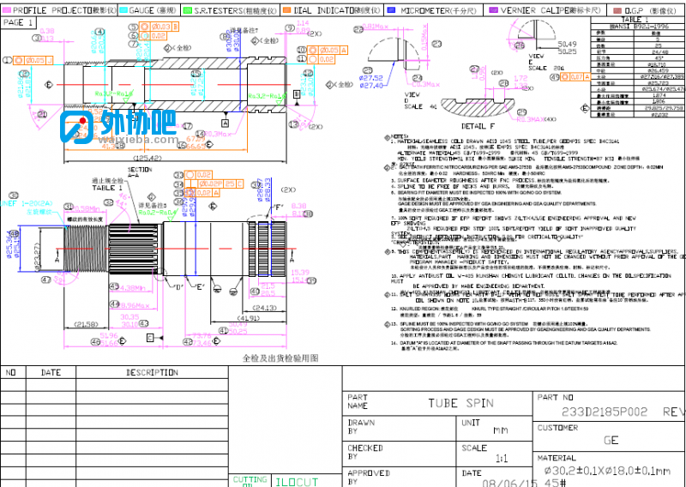This screenshot has width=686, height=487.
Task: Click the TUBE SPIN part name
Action: (460, 403)
